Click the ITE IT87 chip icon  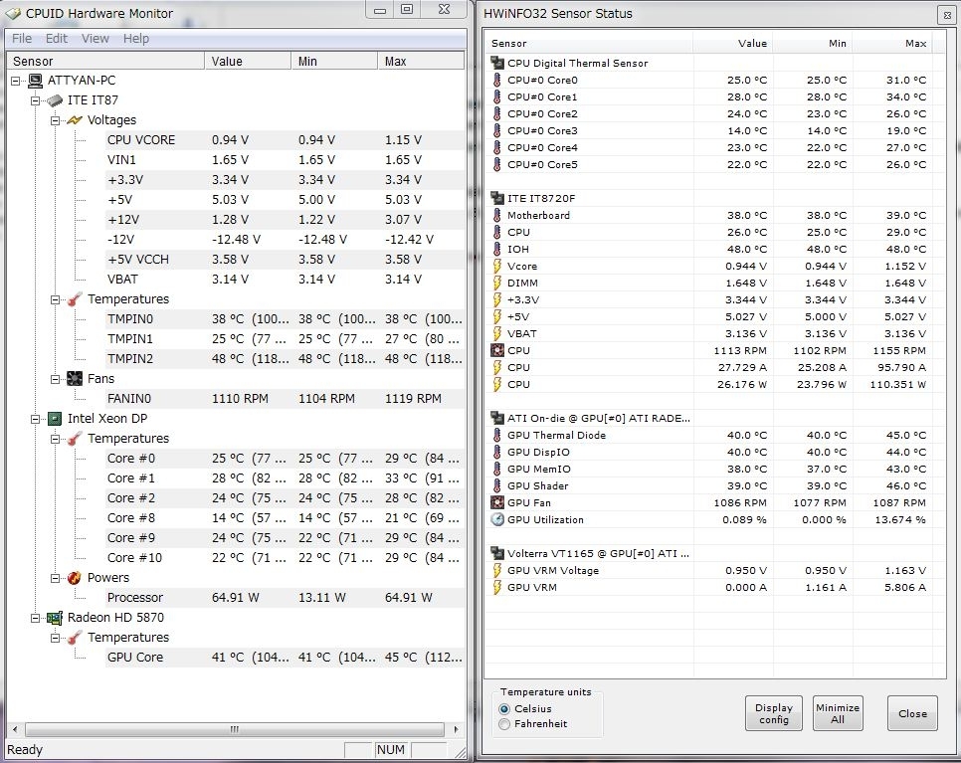[x=55, y=100]
